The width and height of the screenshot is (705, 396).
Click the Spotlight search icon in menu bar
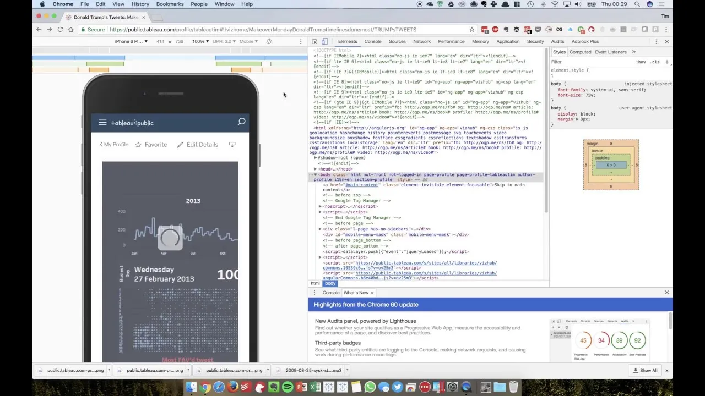(637, 4)
